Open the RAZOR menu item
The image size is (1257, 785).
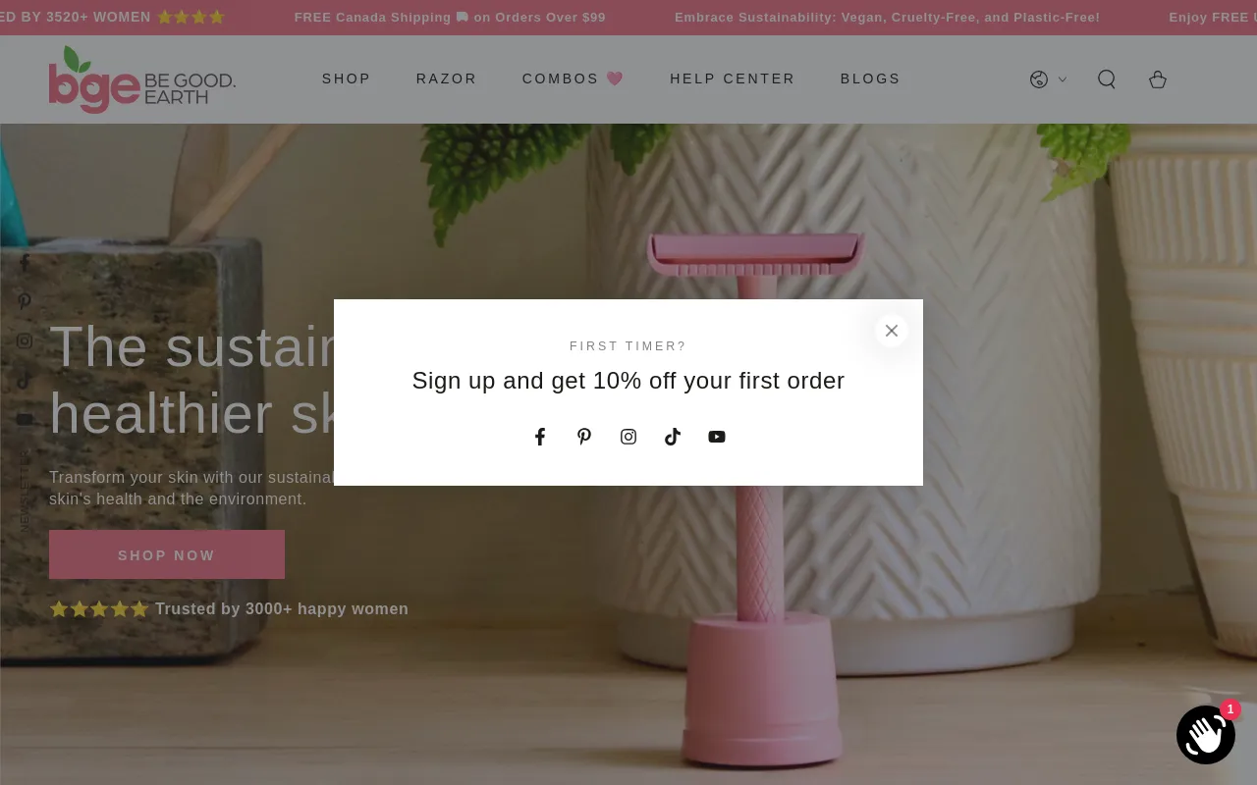[x=447, y=78]
